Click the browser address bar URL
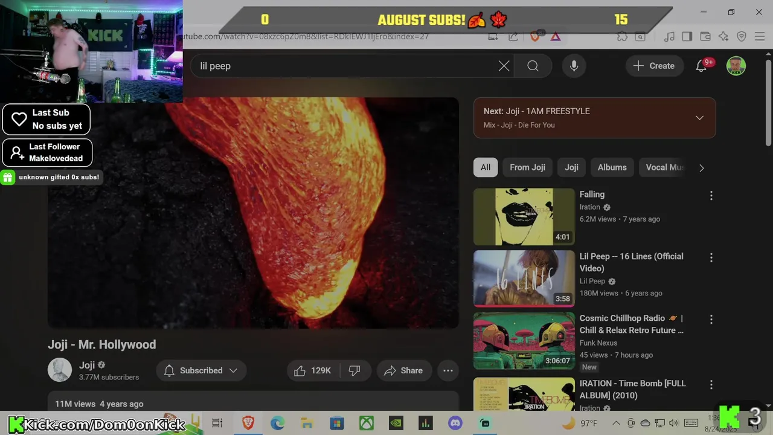This screenshot has width=773, height=435. (x=305, y=37)
